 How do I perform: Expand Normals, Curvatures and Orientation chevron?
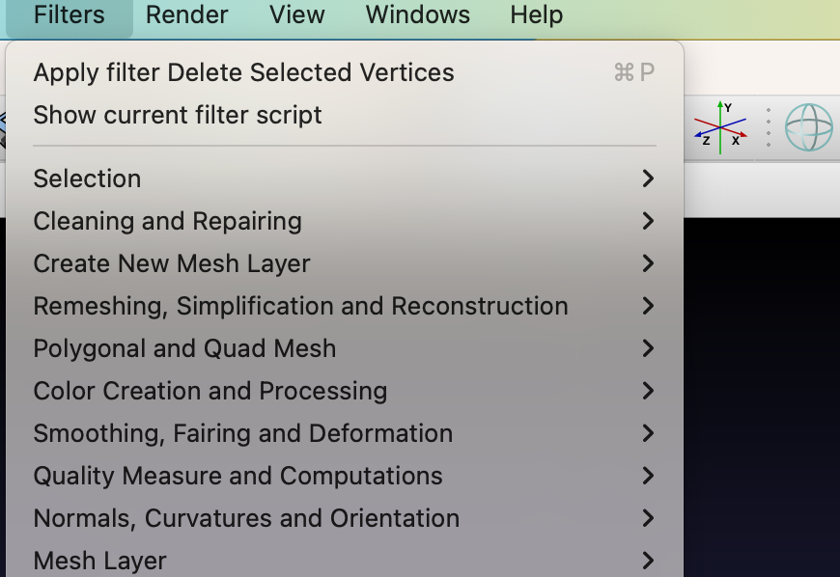648,518
